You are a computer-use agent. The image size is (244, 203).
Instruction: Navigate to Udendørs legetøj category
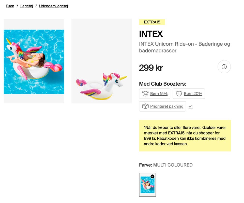(53, 6)
